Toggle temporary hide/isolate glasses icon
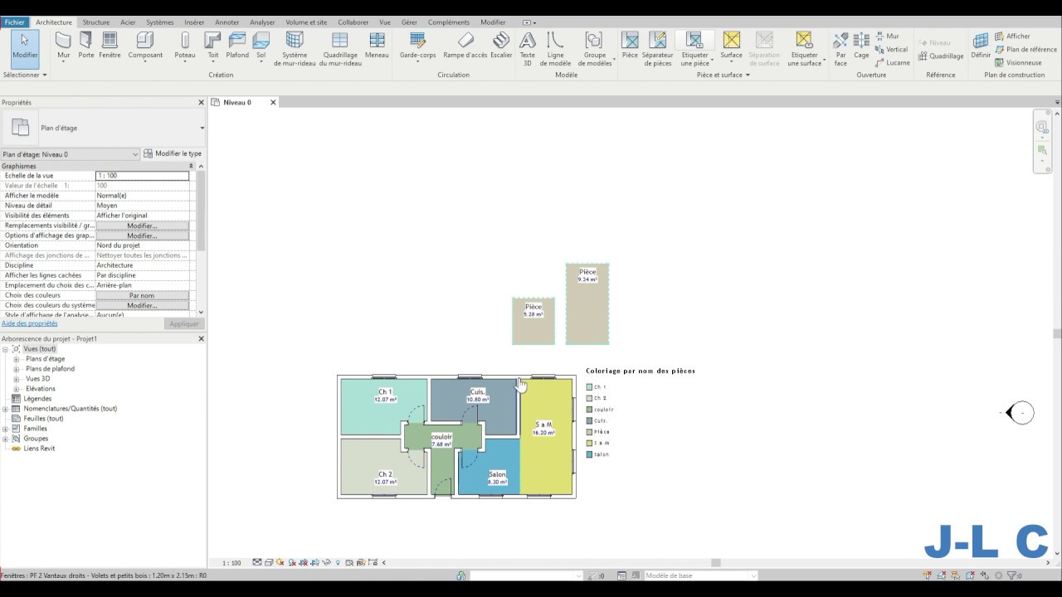 326,562
